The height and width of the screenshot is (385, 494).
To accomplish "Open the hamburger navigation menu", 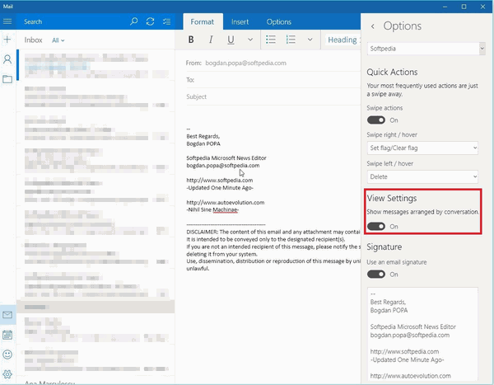I will click(x=7, y=21).
